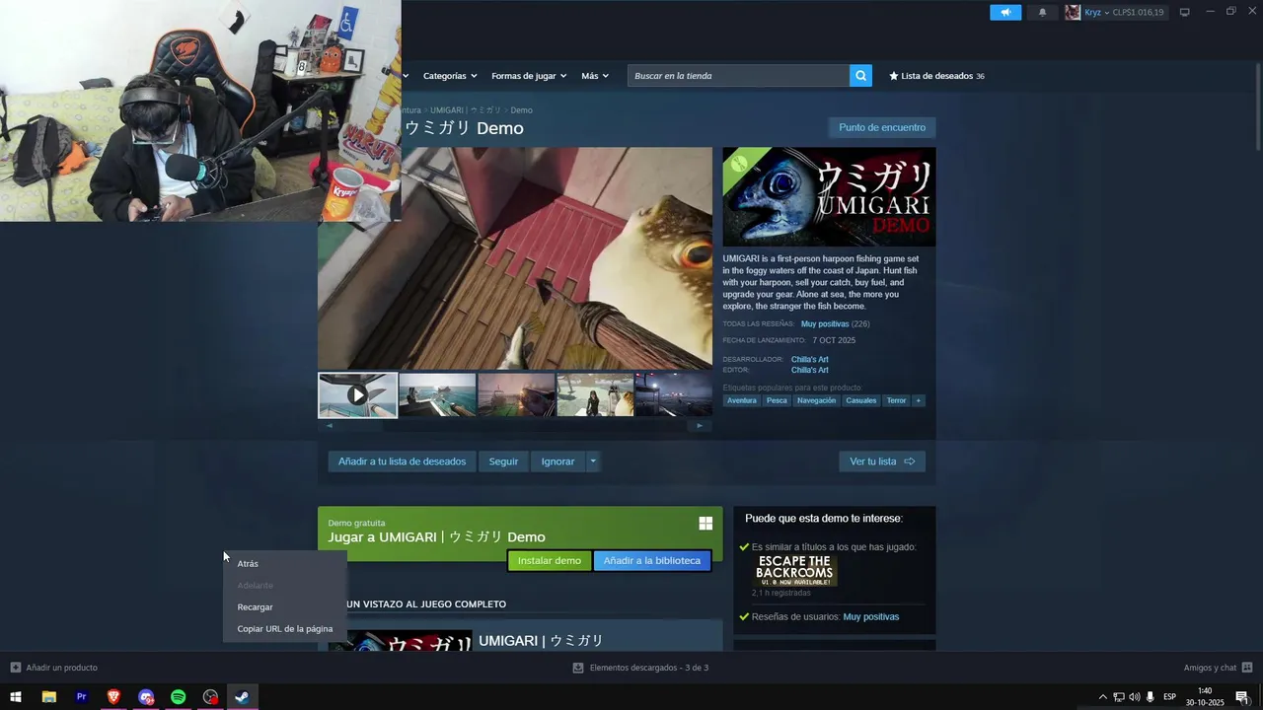Click the network icon in the system tray

(1118, 697)
